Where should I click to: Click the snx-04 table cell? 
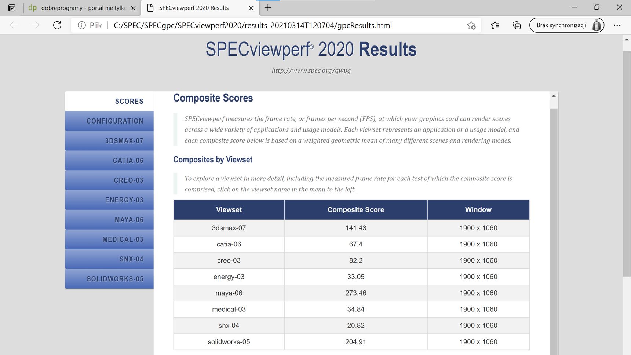pos(229,326)
